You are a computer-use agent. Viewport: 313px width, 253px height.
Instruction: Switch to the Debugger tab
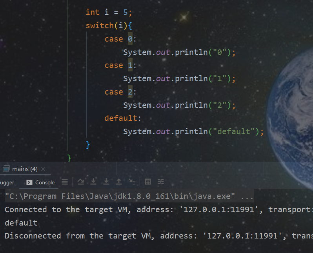click(x=7, y=182)
